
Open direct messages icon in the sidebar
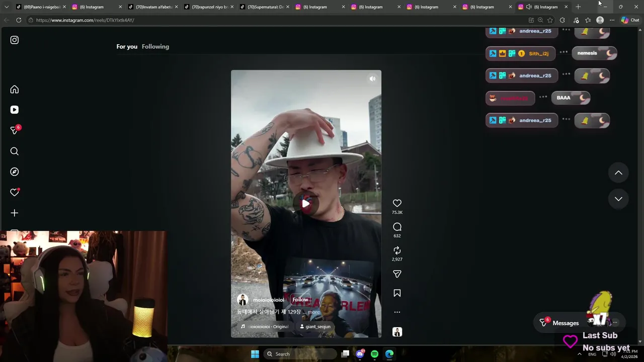point(15,130)
